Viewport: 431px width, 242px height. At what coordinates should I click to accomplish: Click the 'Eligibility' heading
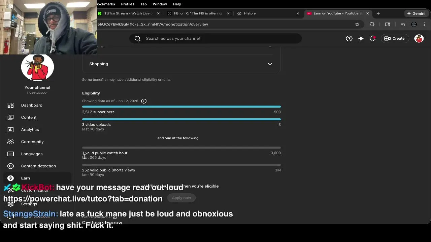[x=91, y=93]
